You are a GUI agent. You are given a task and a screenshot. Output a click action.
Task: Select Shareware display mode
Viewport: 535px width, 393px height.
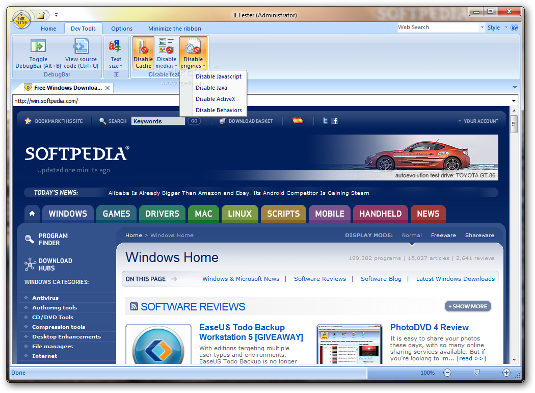tap(479, 235)
